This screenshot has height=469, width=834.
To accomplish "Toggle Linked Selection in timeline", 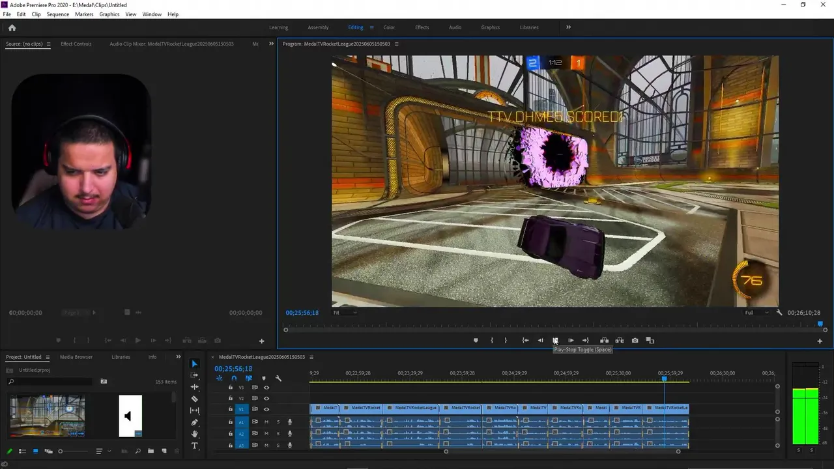I will coord(248,378).
